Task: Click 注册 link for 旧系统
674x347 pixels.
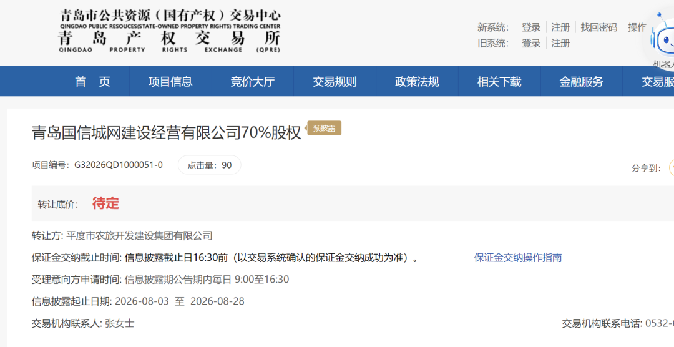Action: click(x=560, y=44)
